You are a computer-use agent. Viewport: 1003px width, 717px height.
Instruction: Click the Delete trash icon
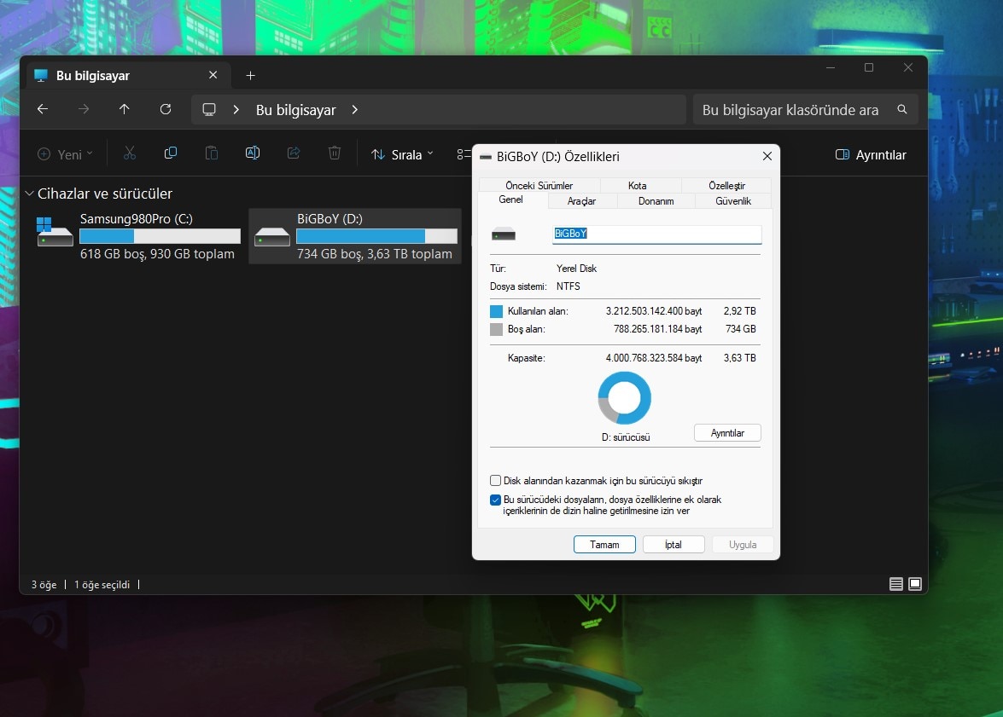(335, 153)
